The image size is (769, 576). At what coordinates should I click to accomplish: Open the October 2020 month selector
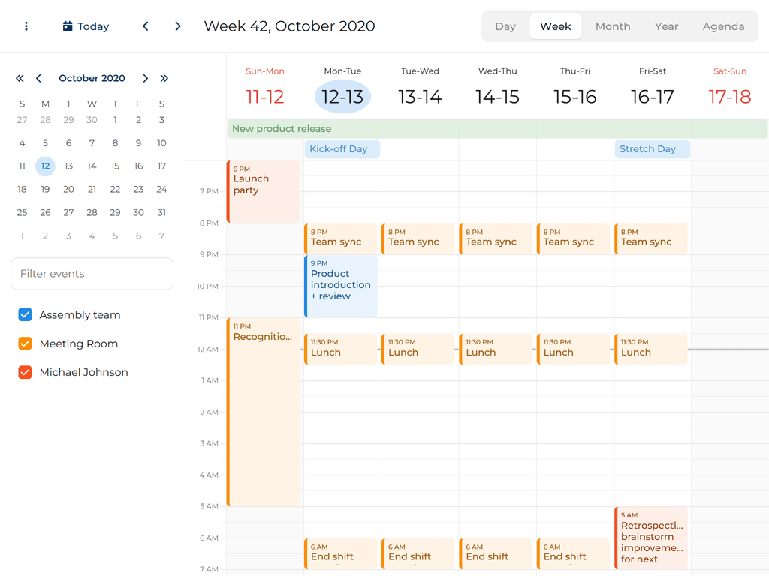click(x=92, y=78)
